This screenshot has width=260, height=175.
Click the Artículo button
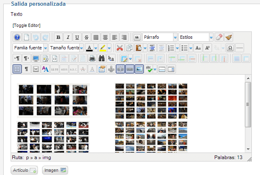click(24, 170)
